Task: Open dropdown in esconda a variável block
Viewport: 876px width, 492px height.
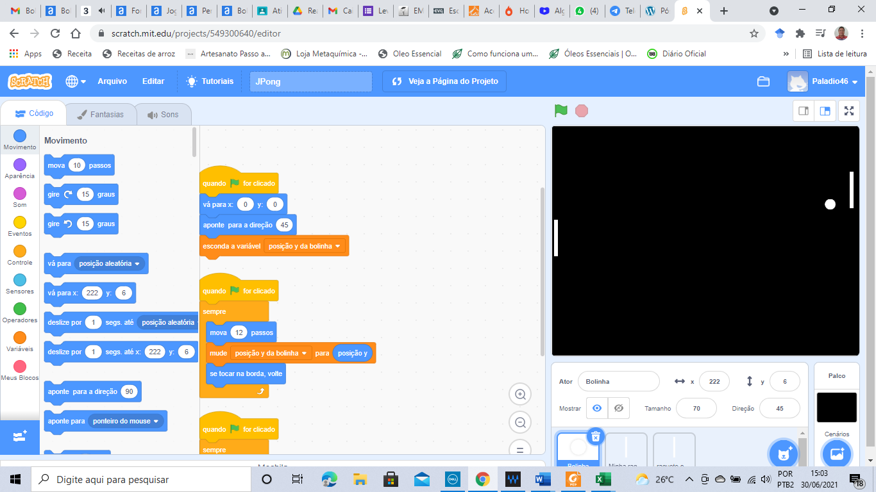Action: coord(305,246)
